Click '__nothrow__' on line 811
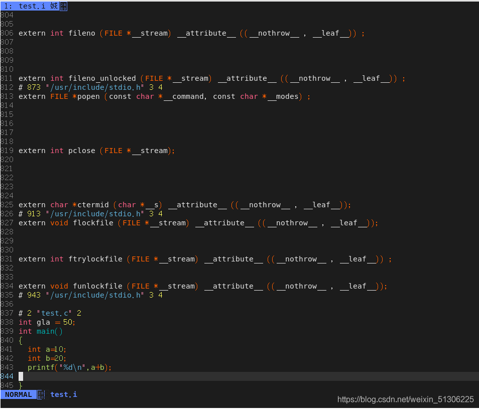Screen dimensions: 479x409 point(315,78)
